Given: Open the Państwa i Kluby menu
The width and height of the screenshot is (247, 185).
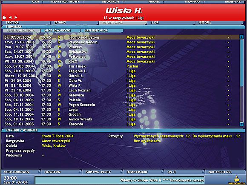Looking at the screenshot, I should 102,172.
